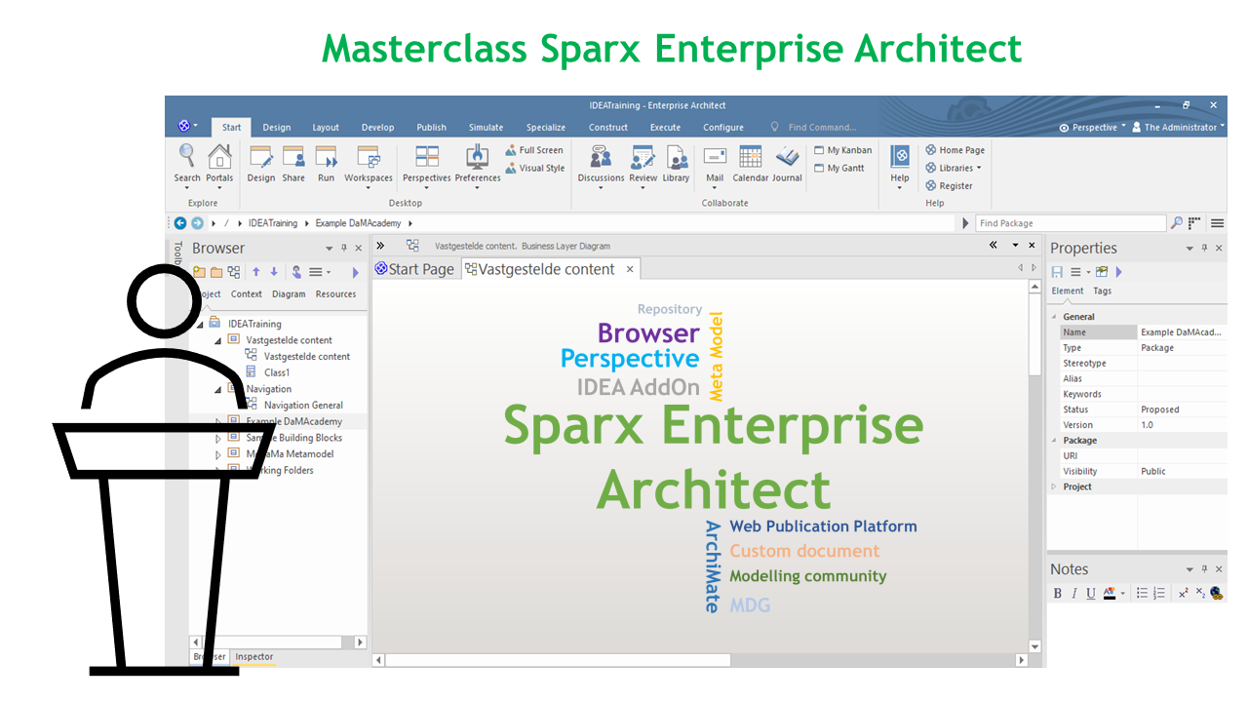Switch to the Start Page tab
Viewport: 1248px width, 702px height.
pos(414,269)
